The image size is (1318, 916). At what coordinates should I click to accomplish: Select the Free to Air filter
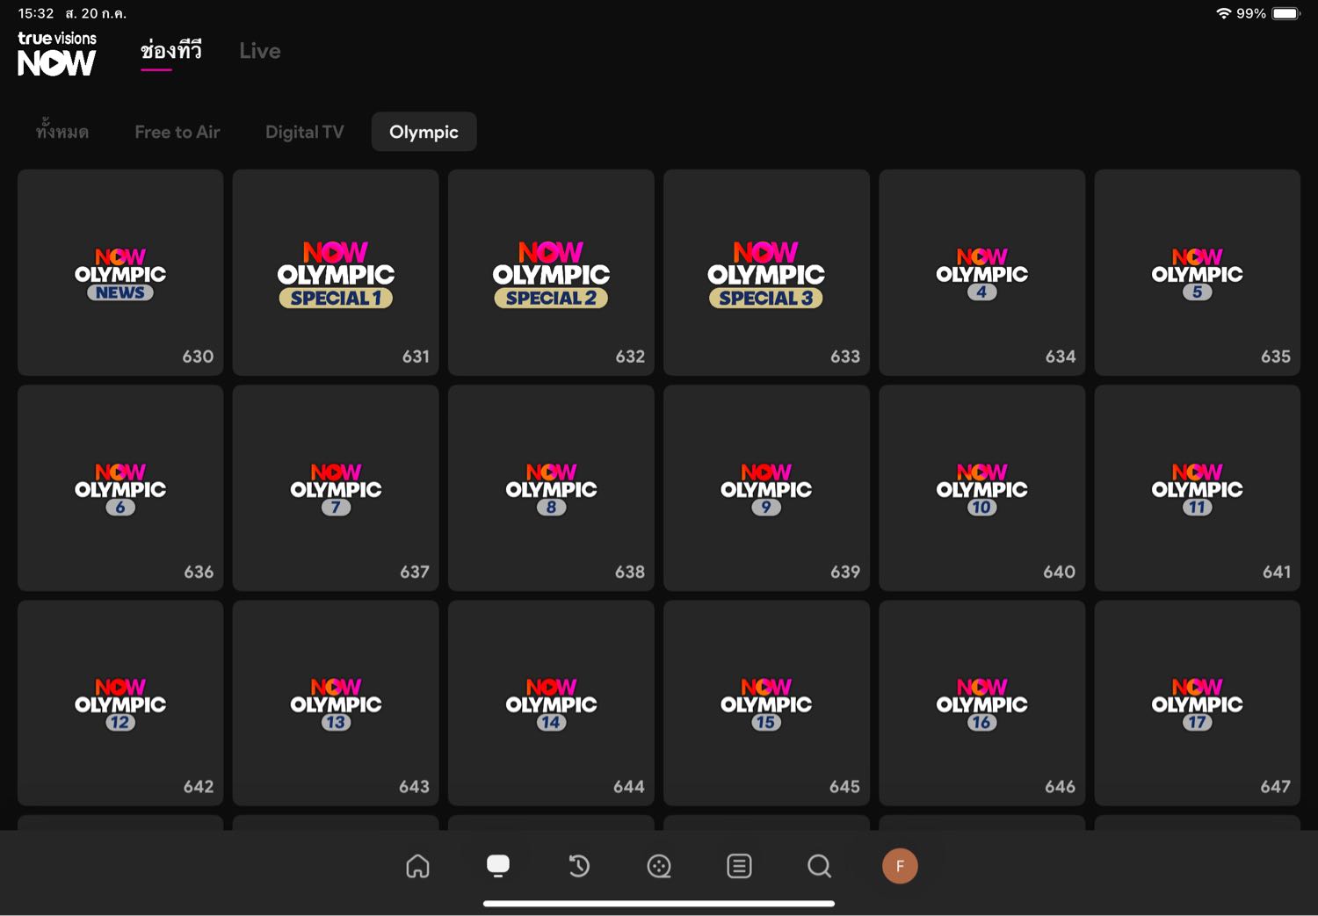177,132
